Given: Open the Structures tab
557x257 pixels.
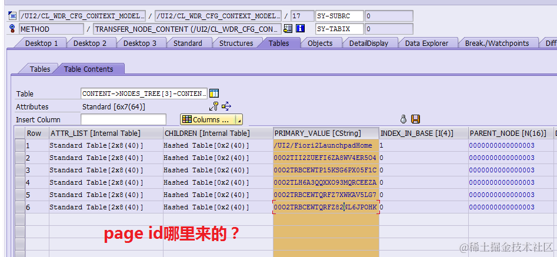Looking at the screenshot, I should click(x=236, y=43).
